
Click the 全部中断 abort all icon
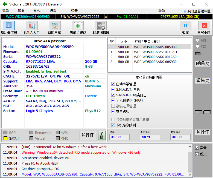click(x=204, y=25)
